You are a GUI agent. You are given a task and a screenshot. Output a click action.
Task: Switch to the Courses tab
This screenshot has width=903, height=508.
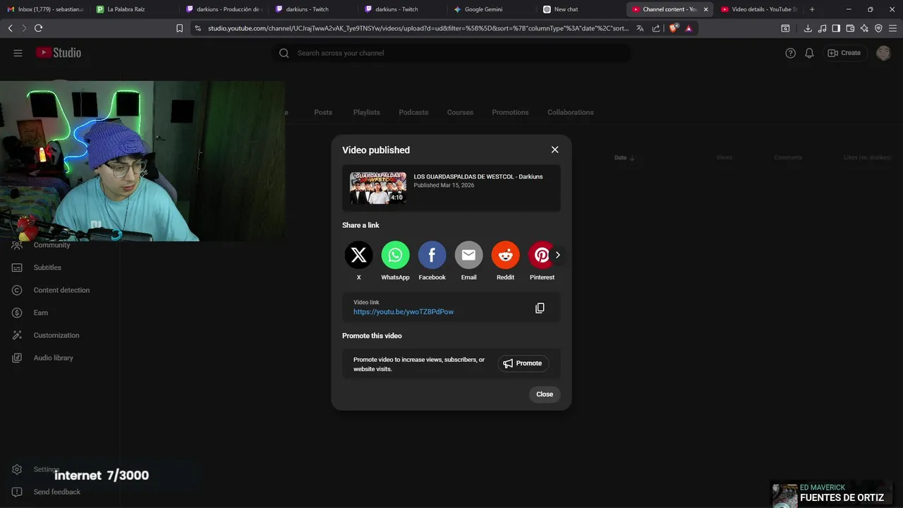(x=460, y=112)
